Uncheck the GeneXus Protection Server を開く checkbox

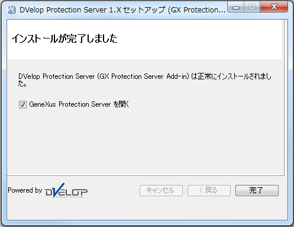pyautogui.click(x=22, y=104)
